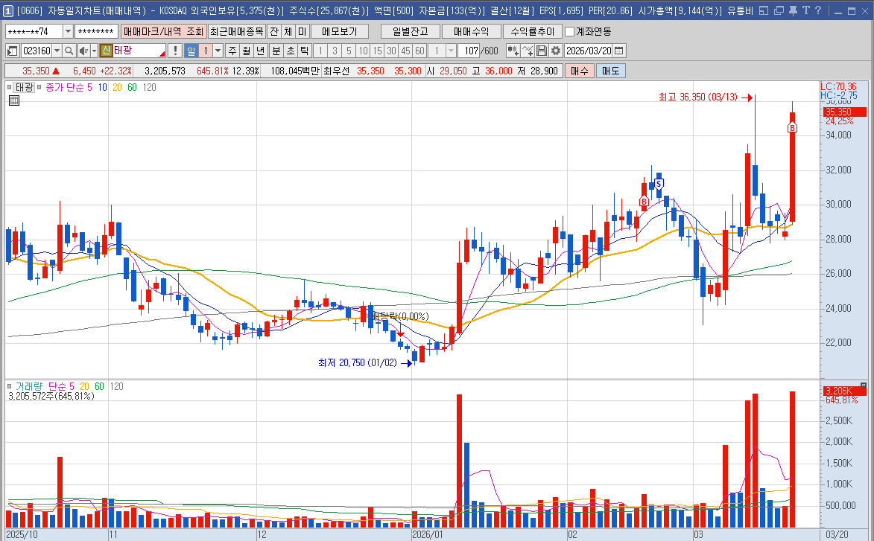The height and width of the screenshot is (541, 874).
Task: Click the candle count input field showing 107
Action: 469,51
